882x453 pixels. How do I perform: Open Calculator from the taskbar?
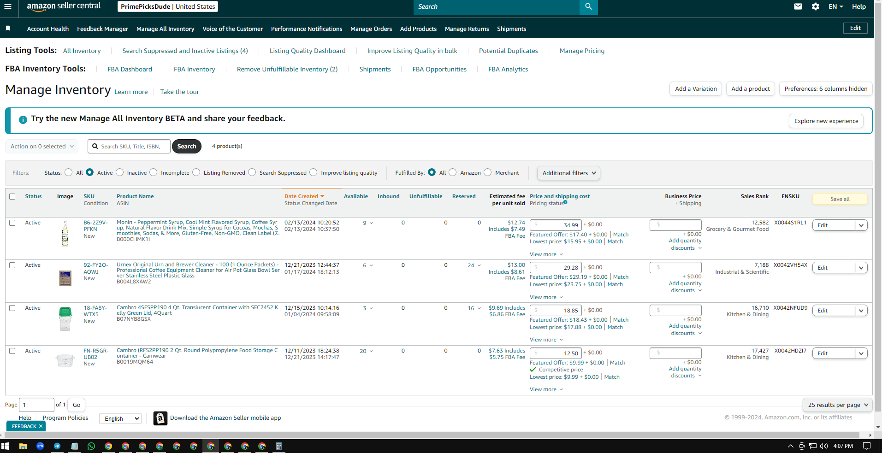point(278,446)
